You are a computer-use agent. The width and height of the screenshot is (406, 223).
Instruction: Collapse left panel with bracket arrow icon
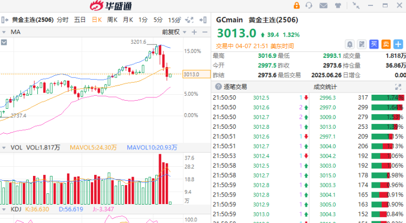[x=5, y=20]
